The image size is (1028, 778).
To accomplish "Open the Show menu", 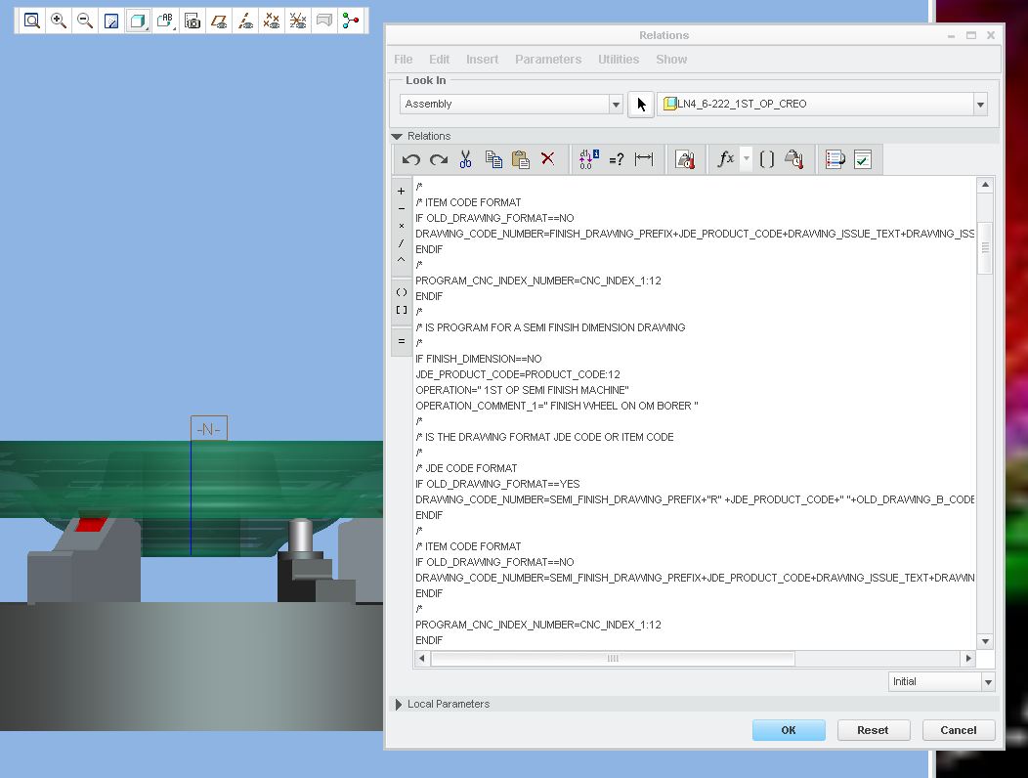I will 671,59.
